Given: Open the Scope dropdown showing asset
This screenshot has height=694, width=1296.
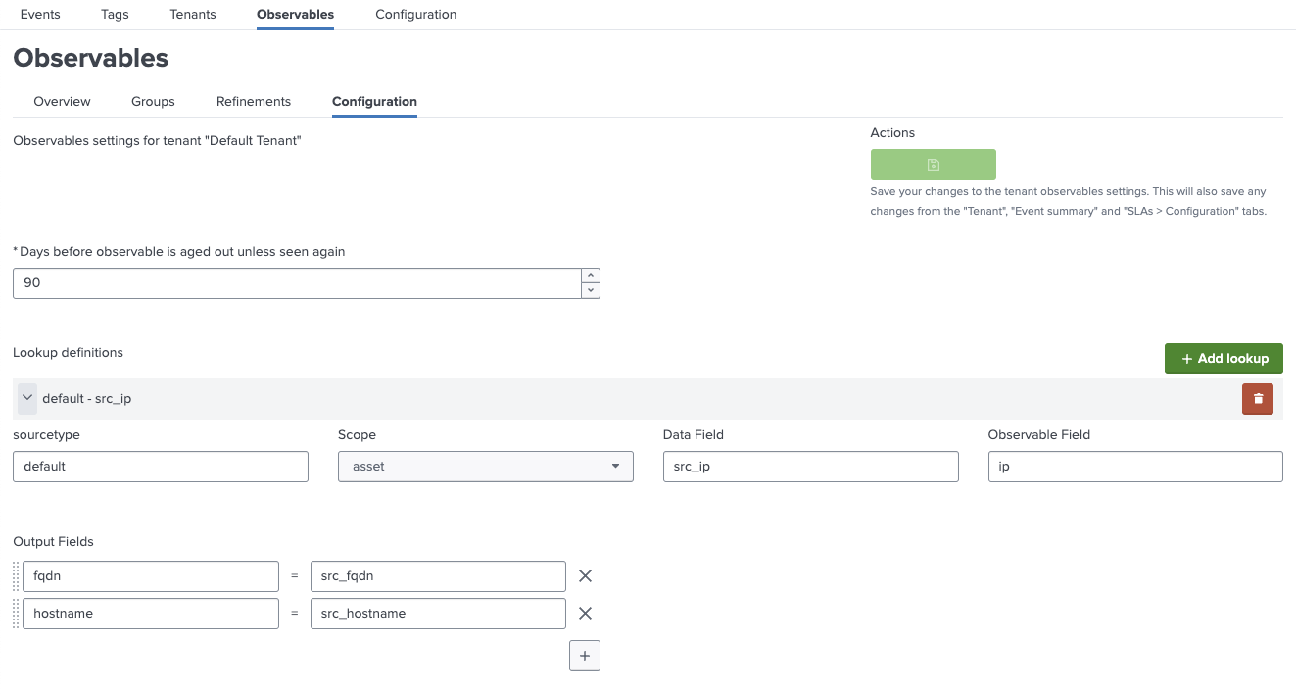Looking at the screenshot, I should (486, 467).
